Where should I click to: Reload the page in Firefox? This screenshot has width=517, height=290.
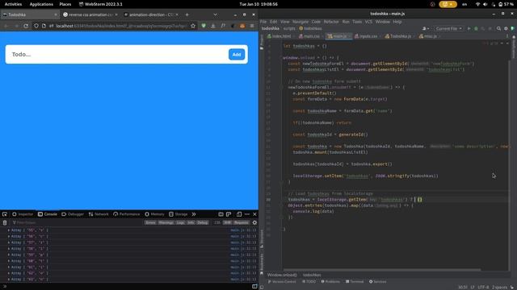point(26,26)
